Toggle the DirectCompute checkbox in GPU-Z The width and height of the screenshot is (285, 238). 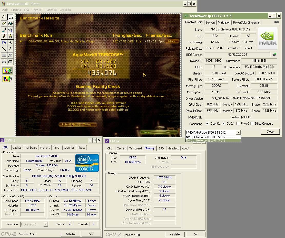point(252,123)
